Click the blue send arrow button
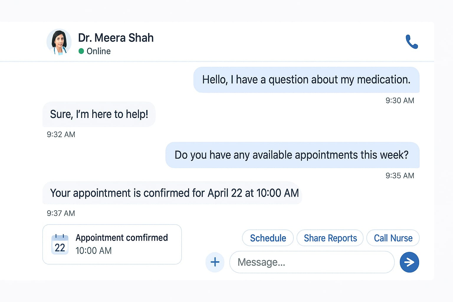 coord(409,262)
